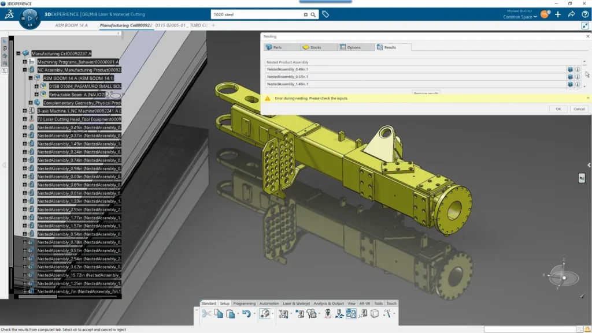Click the Add plus icon in top bar
Viewport: 592px width, 333px height.
558,14
